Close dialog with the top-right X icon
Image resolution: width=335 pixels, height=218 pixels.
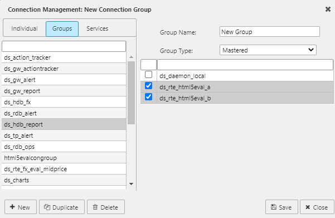[328, 9]
